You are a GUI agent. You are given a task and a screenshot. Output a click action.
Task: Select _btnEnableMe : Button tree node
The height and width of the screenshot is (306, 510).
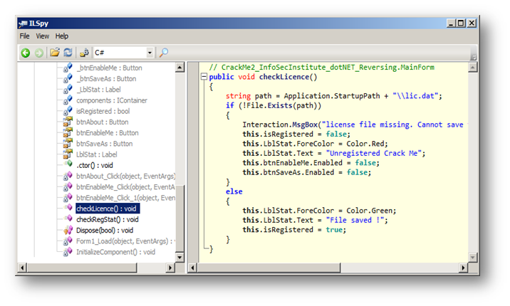pos(109,68)
